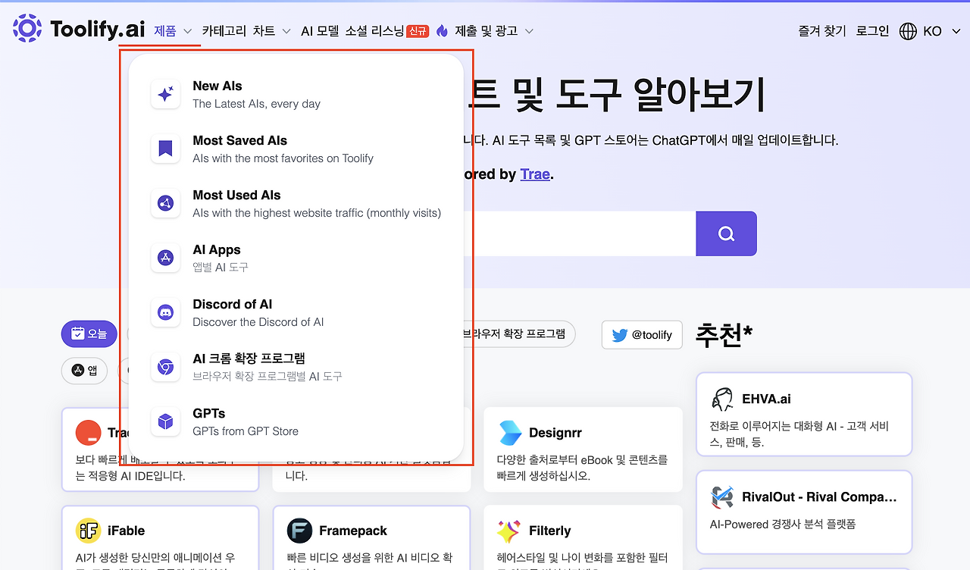The height and width of the screenshot is (570, 970).
Task: Click the magnifying glass search button
Action: click(x=725, y=233)
